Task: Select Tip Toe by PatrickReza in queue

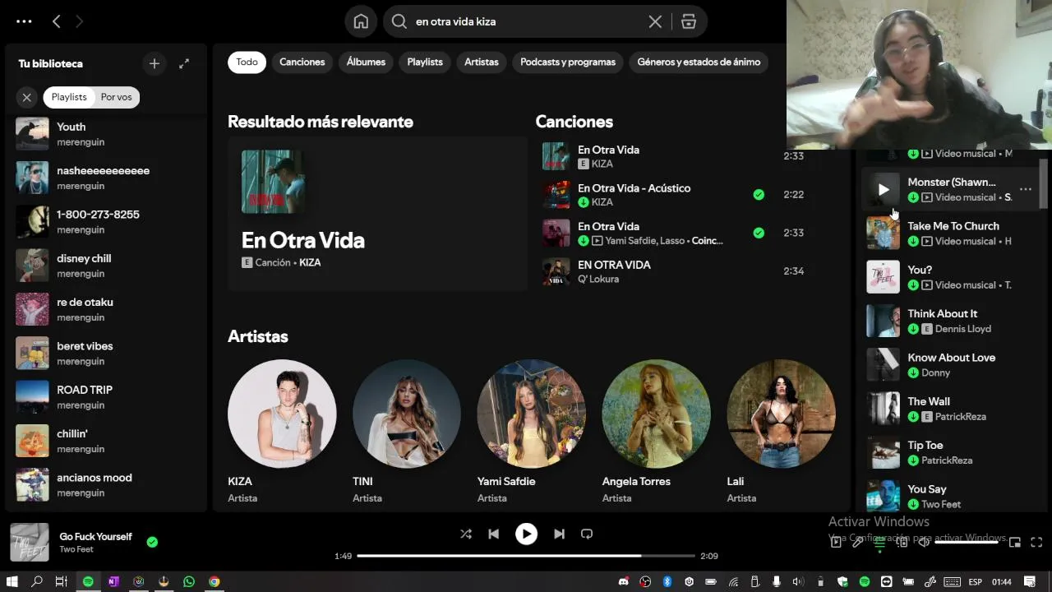Action: point(950,452)
